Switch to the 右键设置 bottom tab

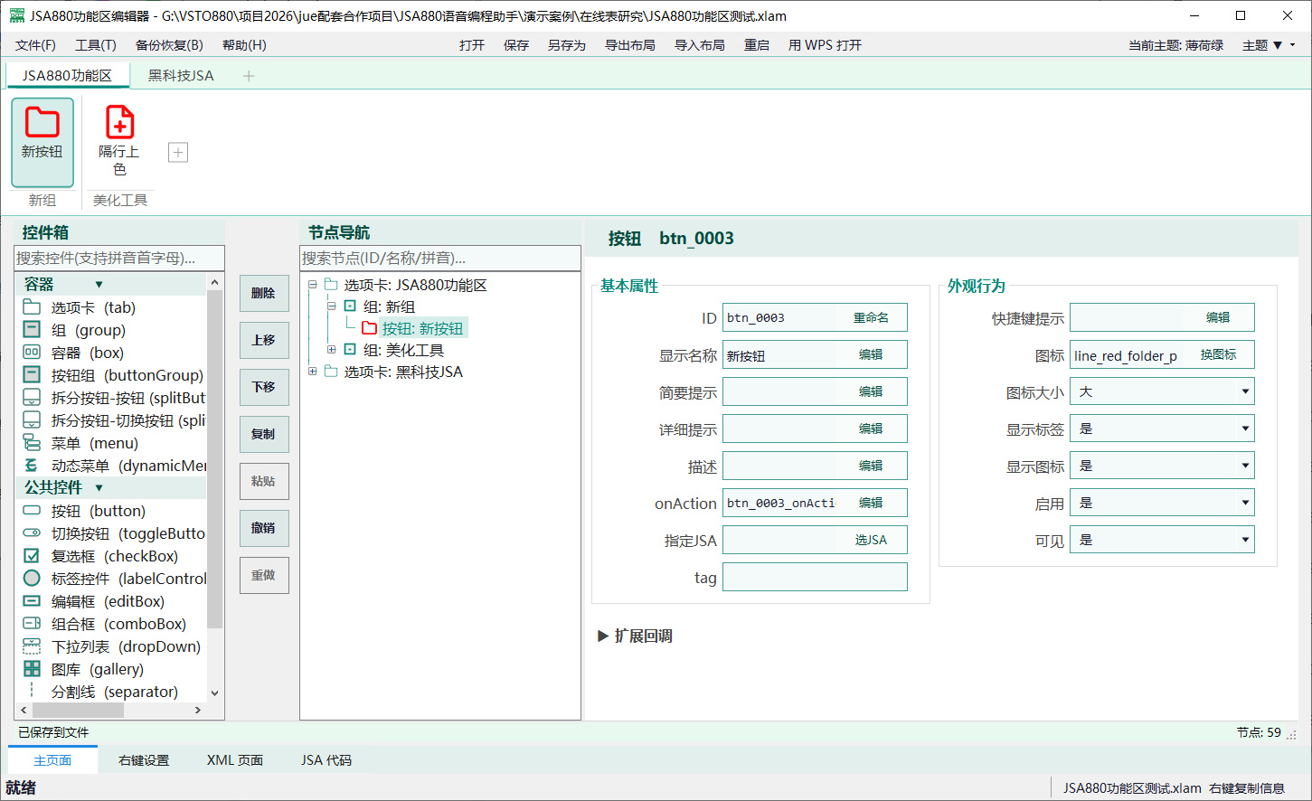click(144, 760)
